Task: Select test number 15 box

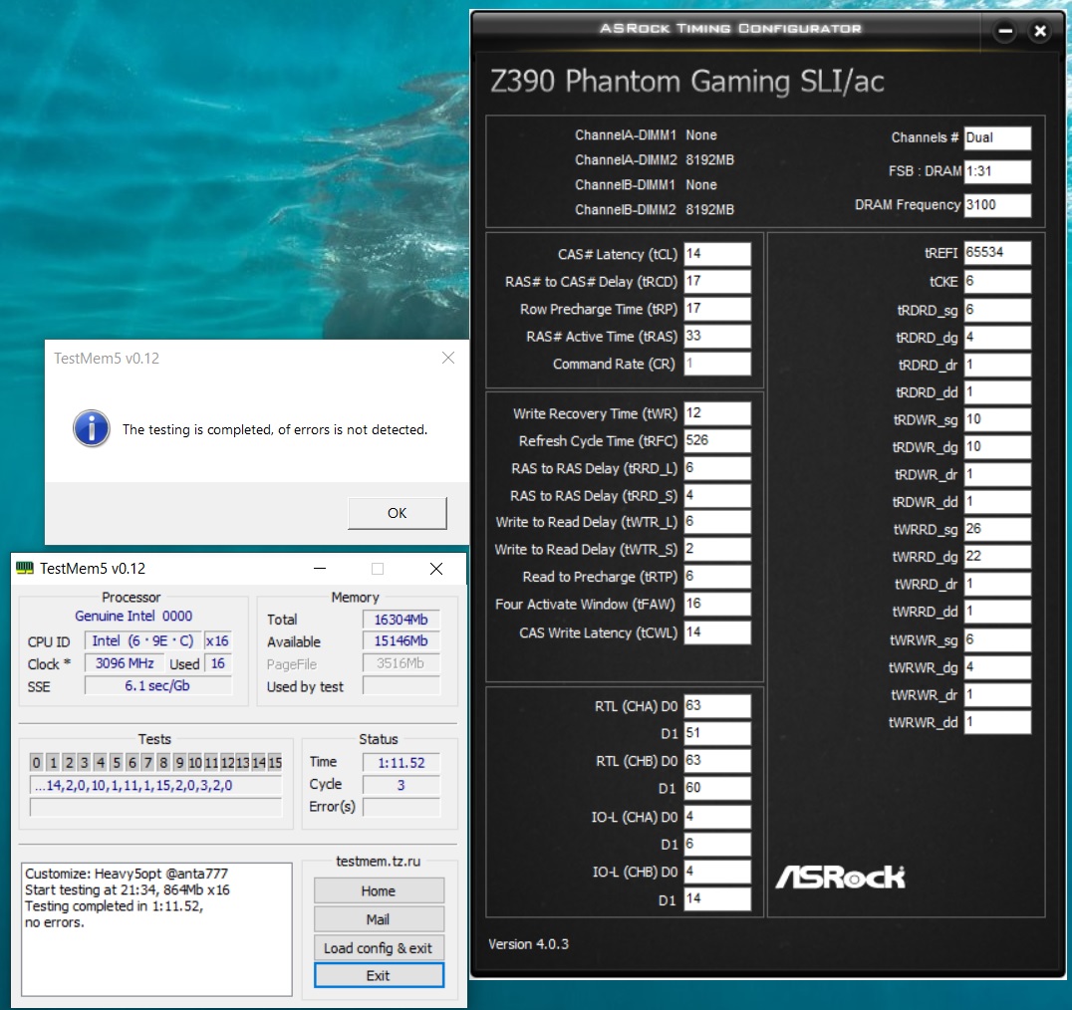Action: [275, 762]
